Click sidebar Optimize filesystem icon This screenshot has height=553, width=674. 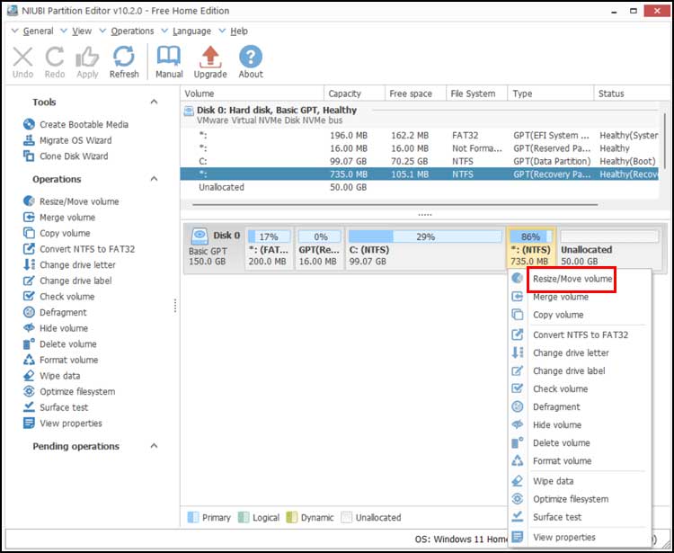pyautogui.click(x=29, y=391)
